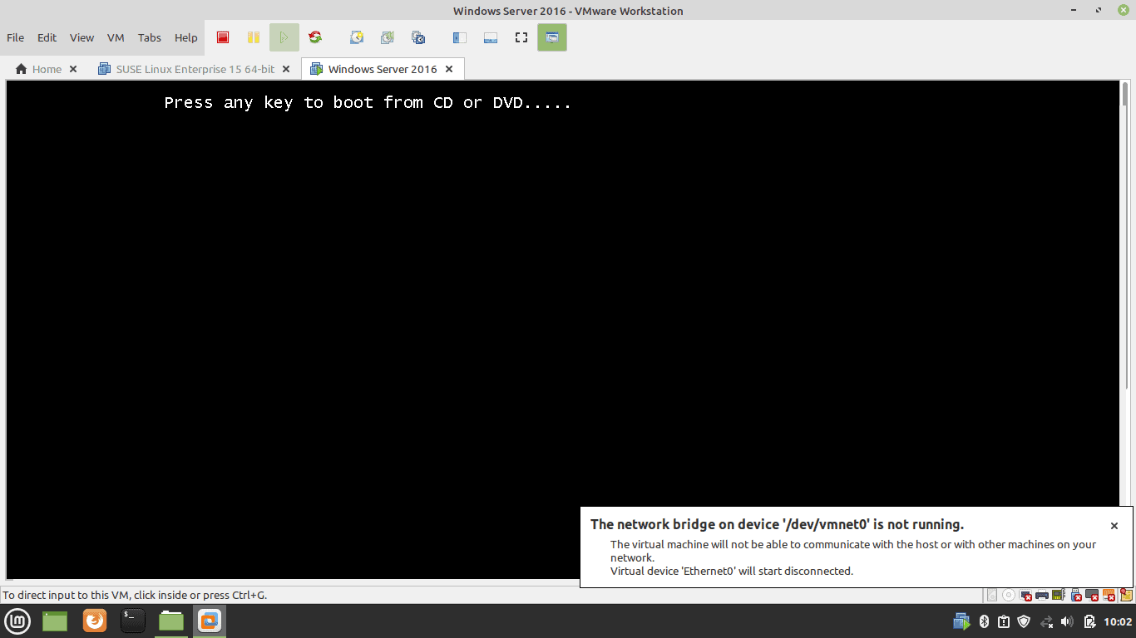Screen dimensions: 1136x638
Task: Click CD/DVD drive icon in status bar
Action: coord(1009,595)
